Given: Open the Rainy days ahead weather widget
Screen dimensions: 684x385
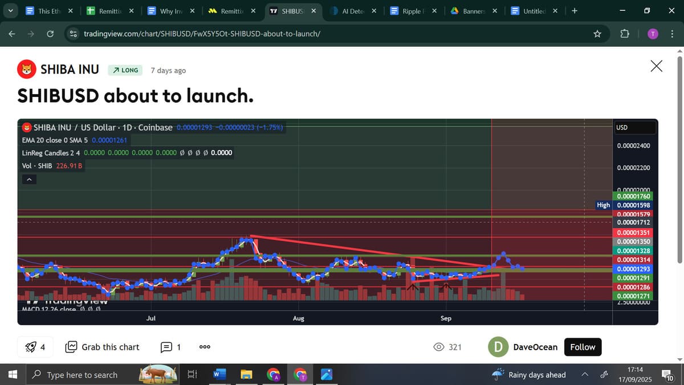Looking at the screenshot, I should [530, 375].
